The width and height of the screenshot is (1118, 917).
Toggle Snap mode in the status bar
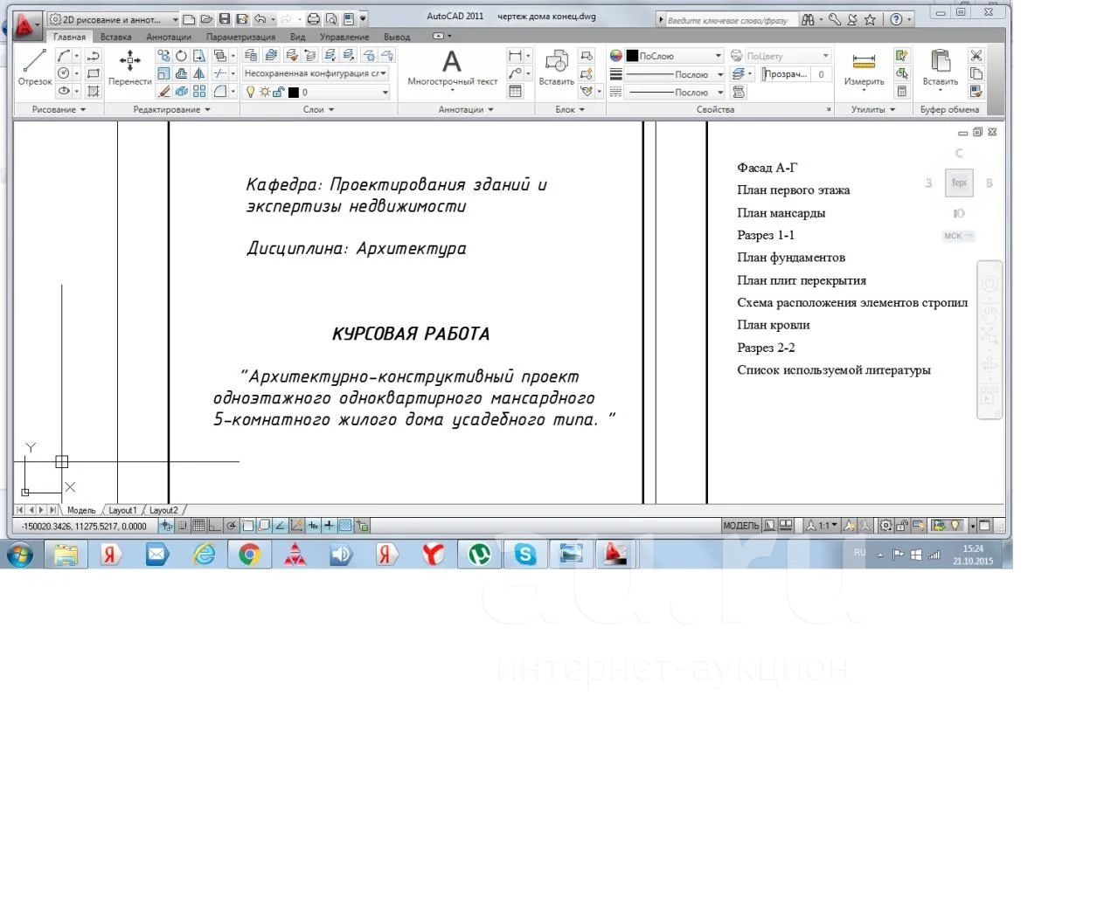[182, 526]
